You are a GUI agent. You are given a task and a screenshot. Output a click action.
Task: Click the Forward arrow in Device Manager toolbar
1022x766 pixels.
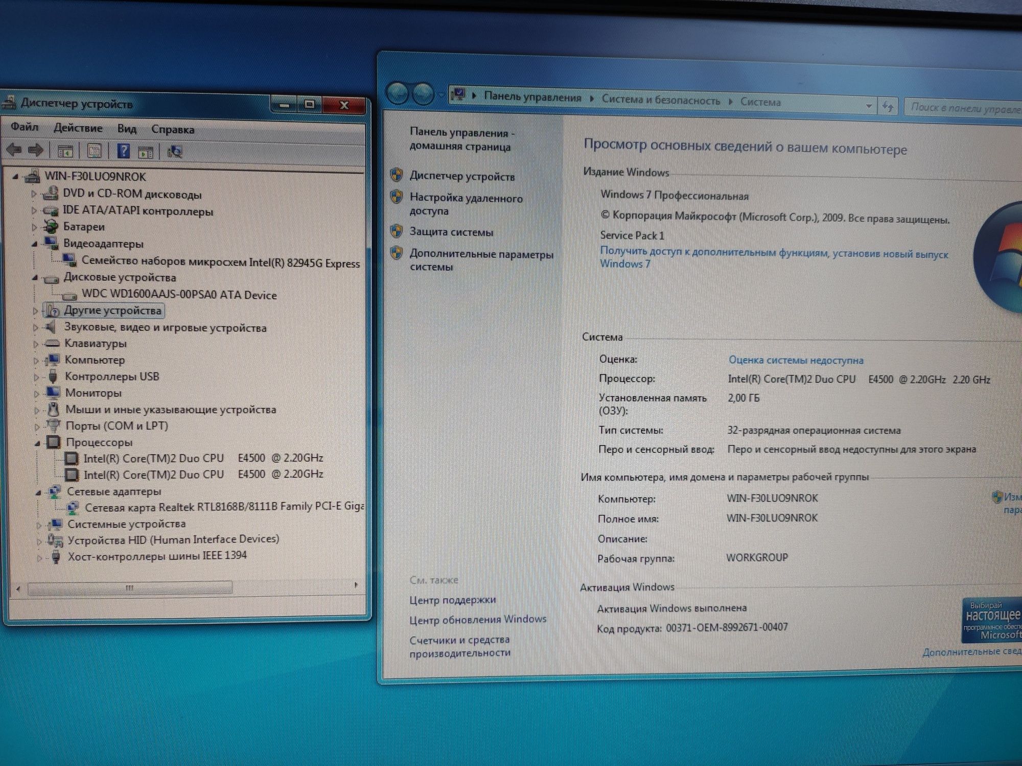tap(35, 150)
